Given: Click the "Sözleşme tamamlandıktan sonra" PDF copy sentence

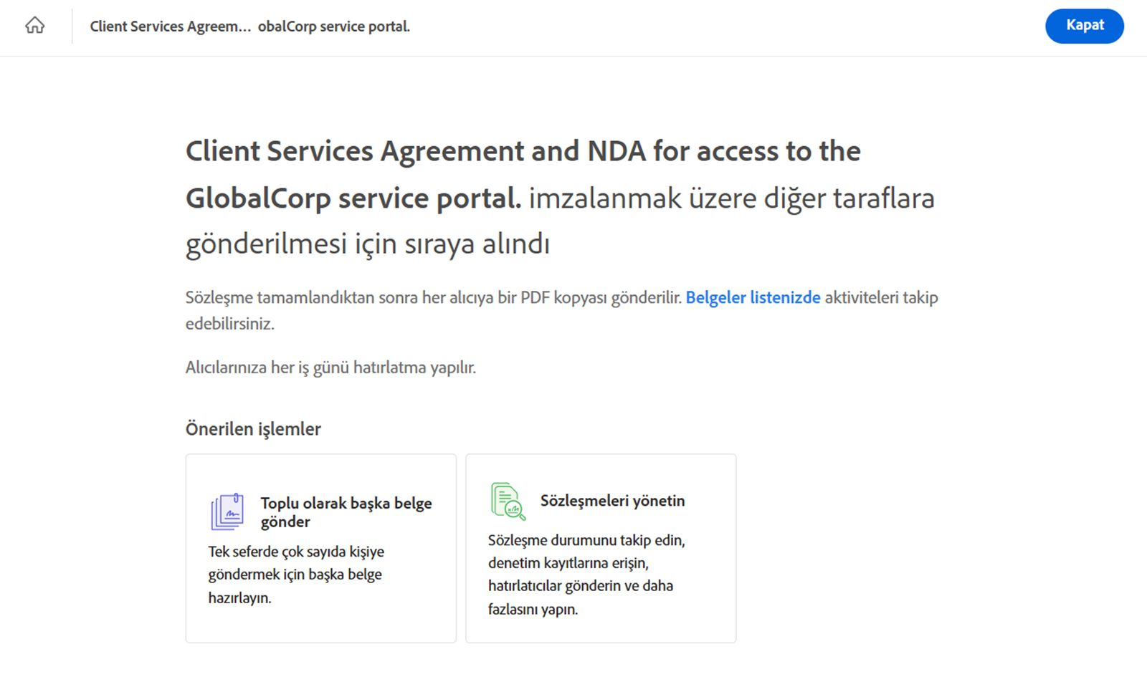Looking at the screenshot, I should click(x=433, y=297).
